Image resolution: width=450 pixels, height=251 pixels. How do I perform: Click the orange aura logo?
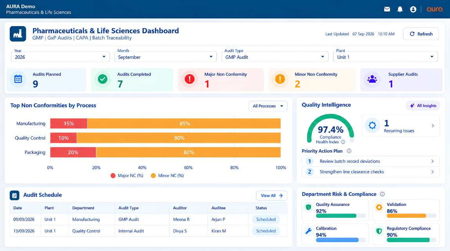click(434, 9)
